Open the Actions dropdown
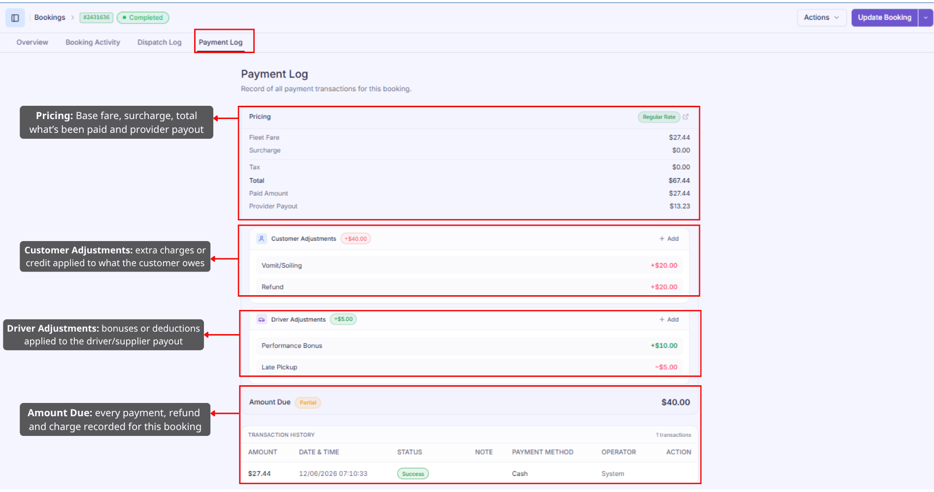934x492 pixels. (821, 18)
